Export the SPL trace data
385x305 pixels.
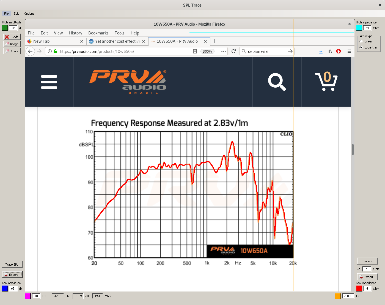click(12, 275)
